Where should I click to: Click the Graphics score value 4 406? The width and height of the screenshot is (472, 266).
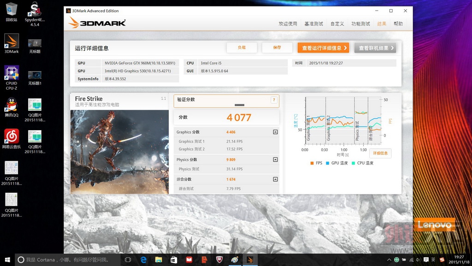pyautogui.click(x=231, y=132)
